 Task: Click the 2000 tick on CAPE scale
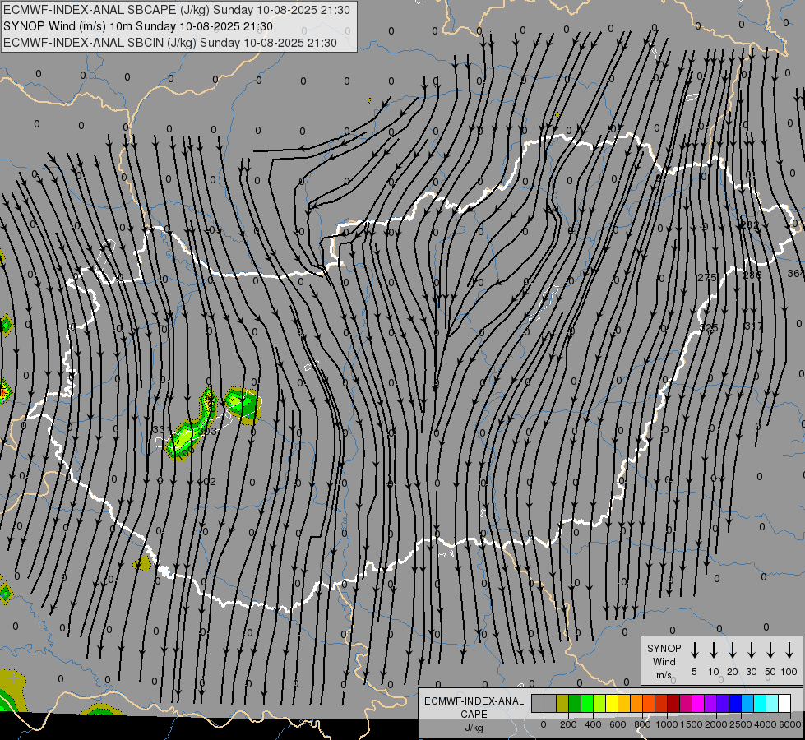tap(716, 724)
